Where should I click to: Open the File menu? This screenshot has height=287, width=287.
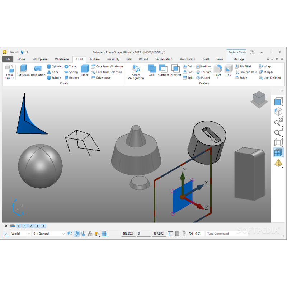pyautogui.click(x=8, y=59)
